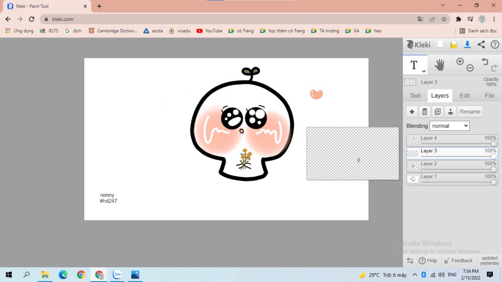Click the updated yesterday note
The width and height of the screenshot is (502, 282).
click(489, 260)
